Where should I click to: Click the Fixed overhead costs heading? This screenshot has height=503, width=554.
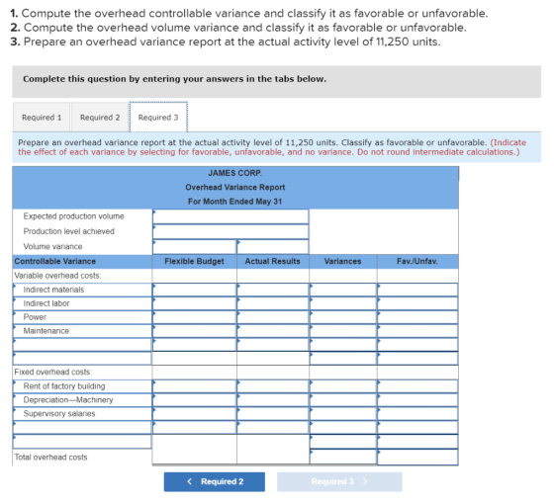click(53, 372)
